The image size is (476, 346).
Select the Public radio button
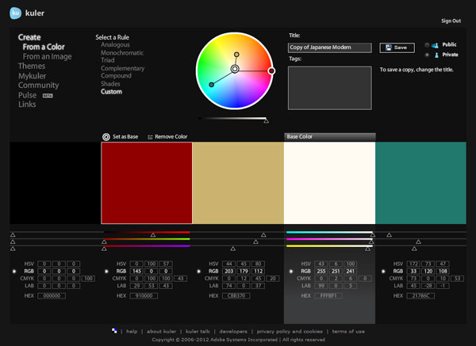coord(427,45)
